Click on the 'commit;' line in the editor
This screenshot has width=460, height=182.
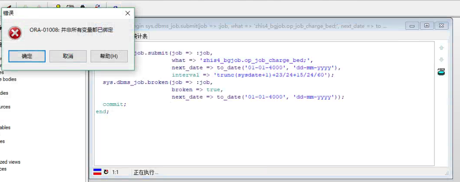(115, 104)
